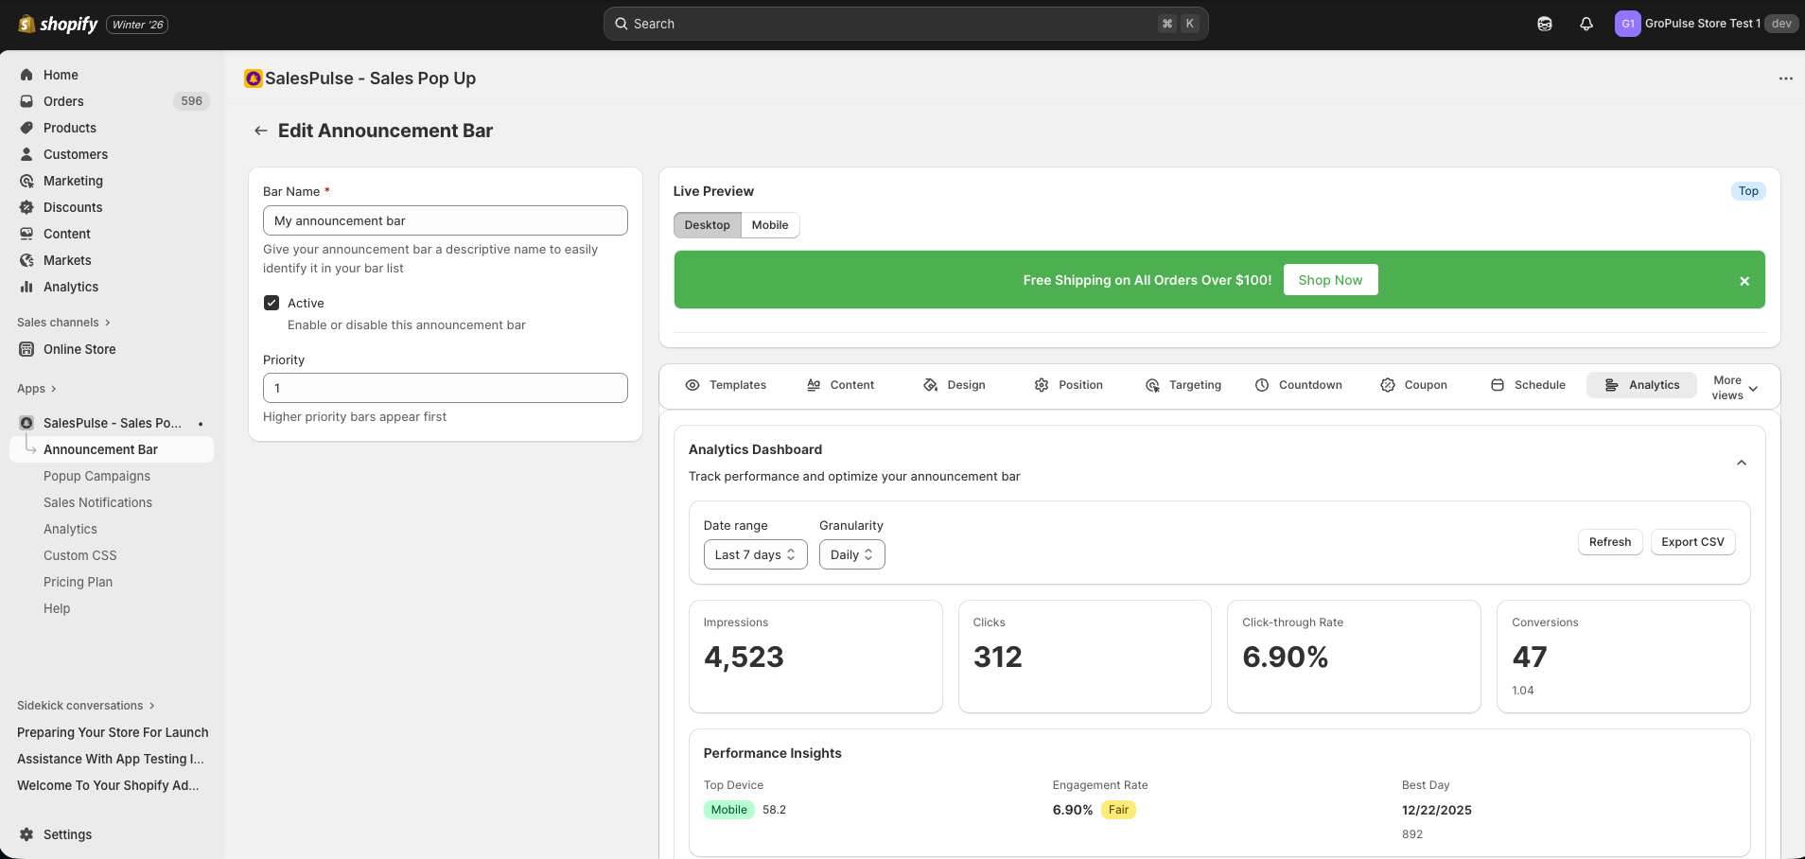
Task: Click the Coupon icon tab
Action: pos(1388,384)
